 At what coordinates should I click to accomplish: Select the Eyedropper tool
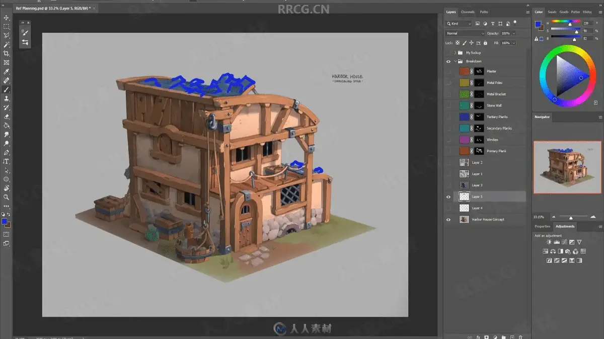tap(7, 72)
